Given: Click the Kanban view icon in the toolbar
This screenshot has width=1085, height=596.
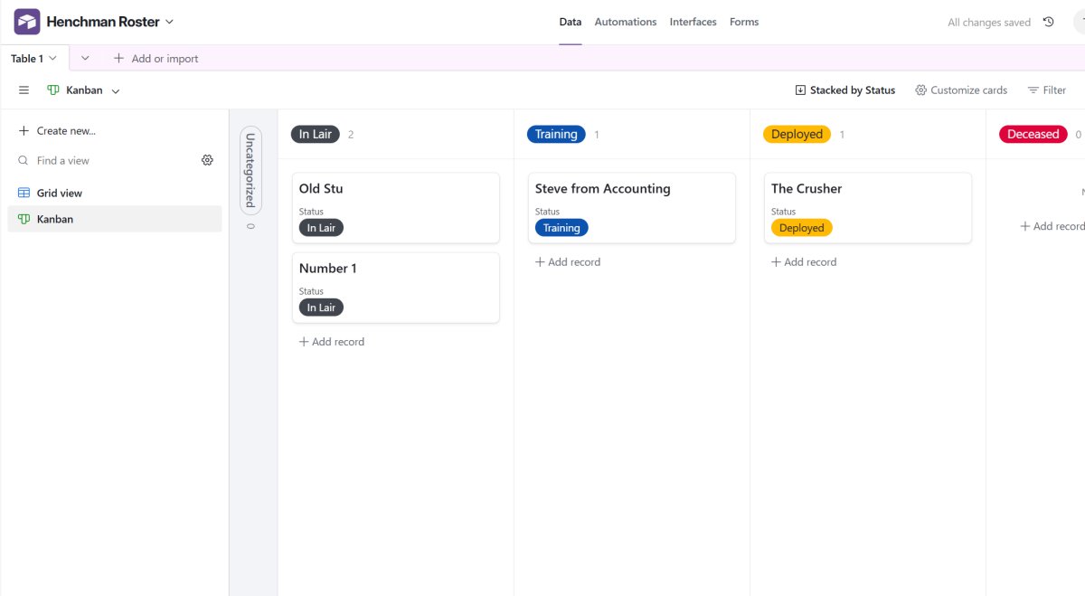Looking at the screenshot, I should (x=52, y=90).
